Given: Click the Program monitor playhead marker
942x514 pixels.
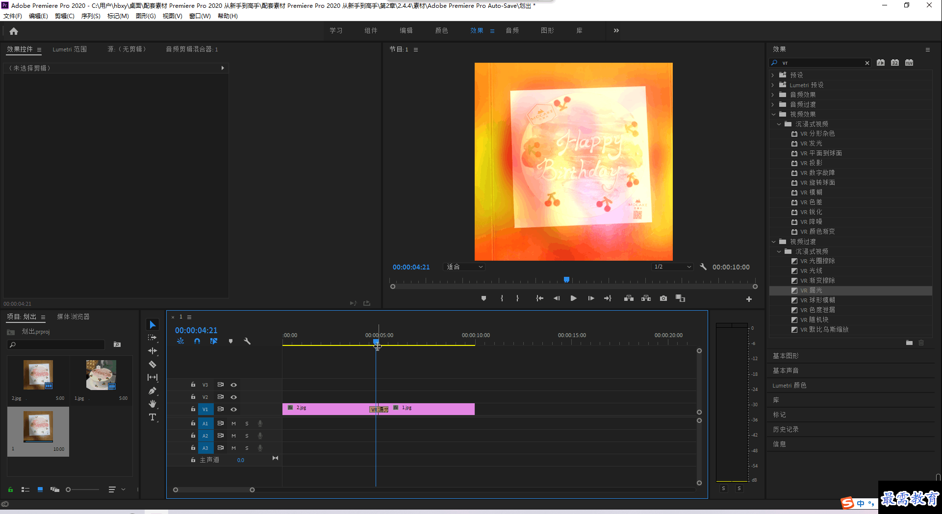Looking at the screenshot, I should (566, 280).
